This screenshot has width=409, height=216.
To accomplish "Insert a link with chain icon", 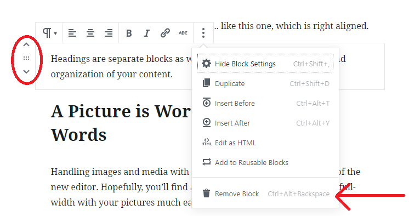I will coord(165,33).
